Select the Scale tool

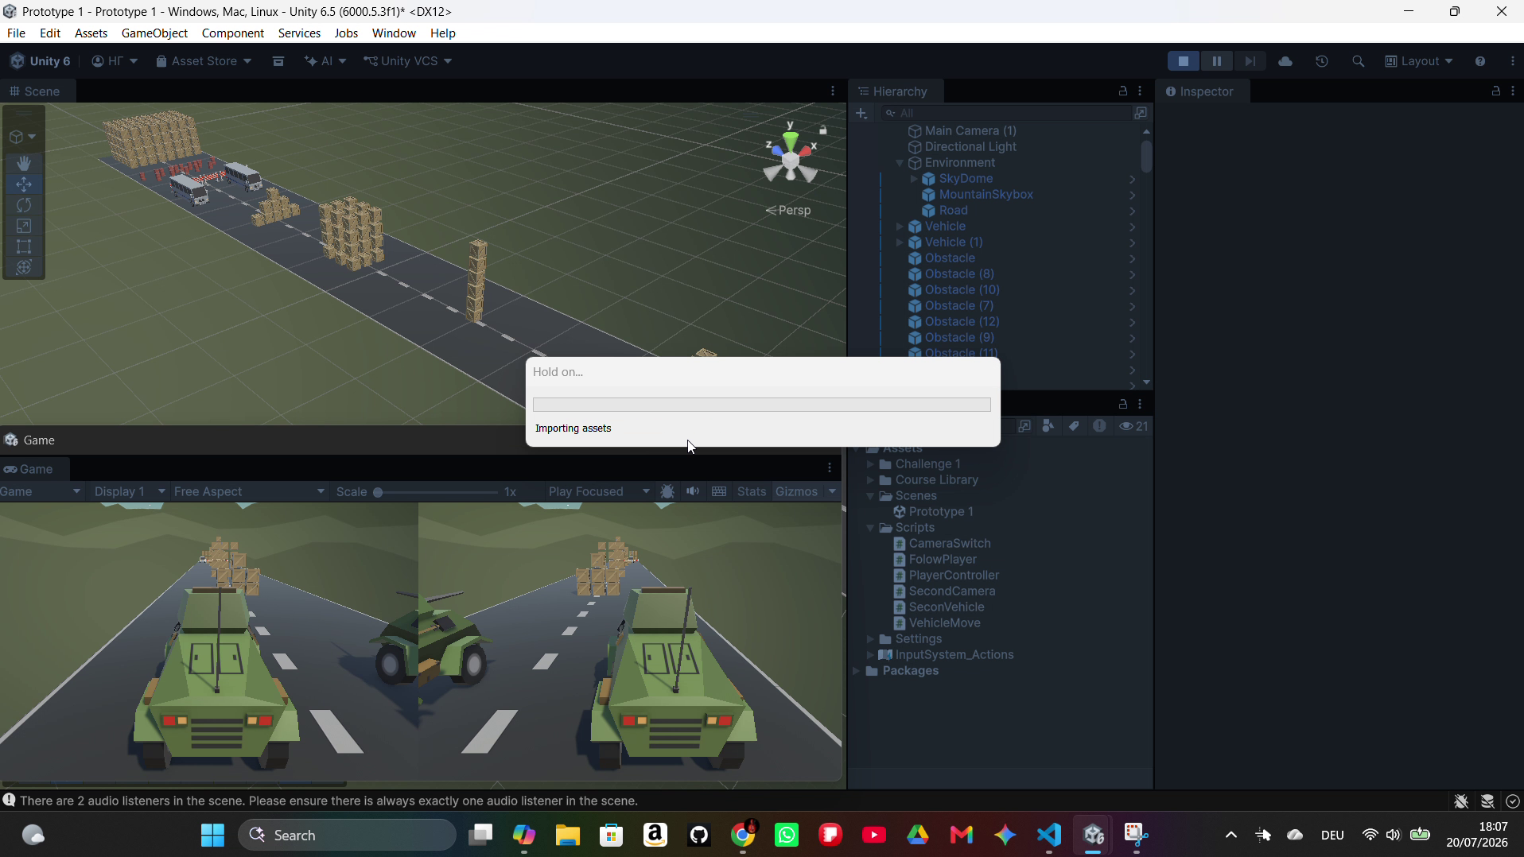24,226
